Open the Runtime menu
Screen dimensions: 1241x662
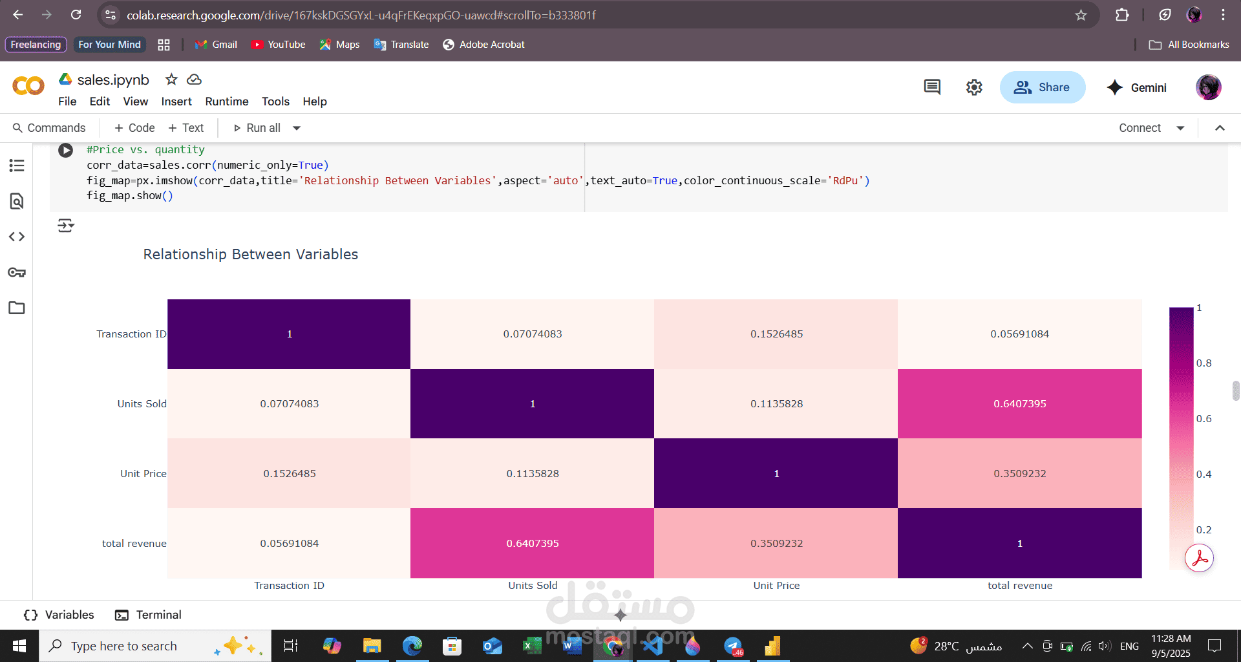pos(227,101)
